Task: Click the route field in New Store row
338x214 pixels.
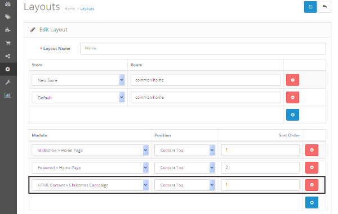Action: (x=206, y=80)
